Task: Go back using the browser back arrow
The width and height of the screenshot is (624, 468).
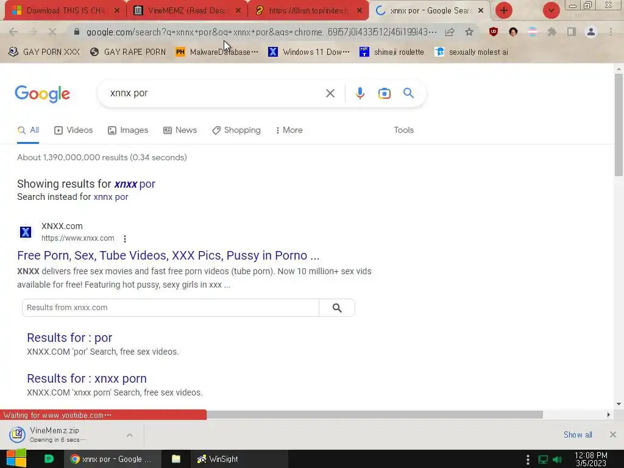Action: coord(13,32)
